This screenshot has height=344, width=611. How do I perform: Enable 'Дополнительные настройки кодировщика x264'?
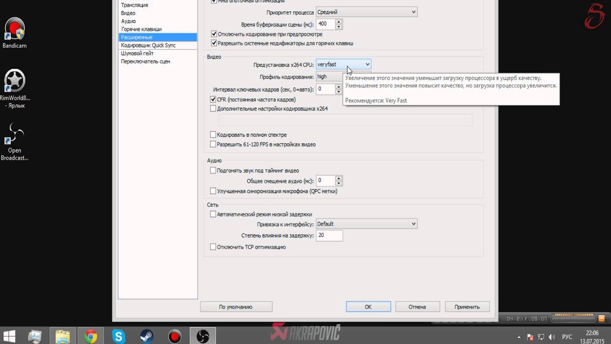pos(213,108)
